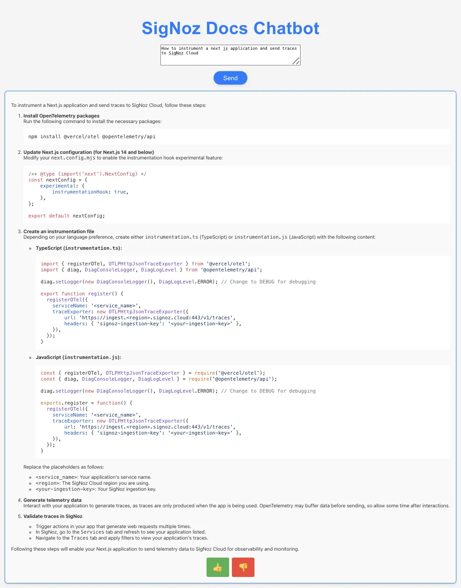
Task: Click 'TypeScript (instrumentation.ts):' label
Action: tap(79, 248)
